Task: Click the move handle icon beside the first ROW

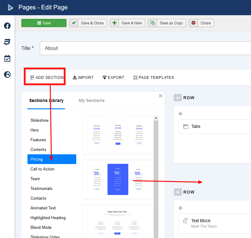Action: [x=178, y=98]
